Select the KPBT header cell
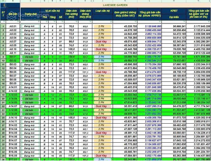The image size is (211, 161). 174,10
